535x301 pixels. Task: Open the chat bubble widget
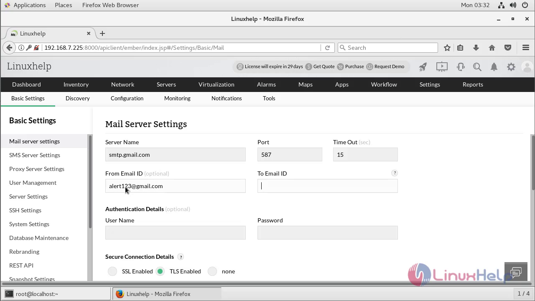[516, 273]
